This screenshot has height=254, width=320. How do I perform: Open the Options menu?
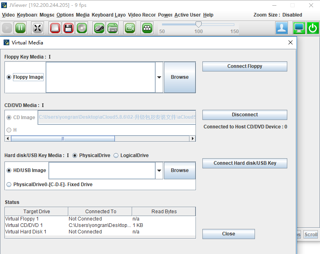coord(65,15)
